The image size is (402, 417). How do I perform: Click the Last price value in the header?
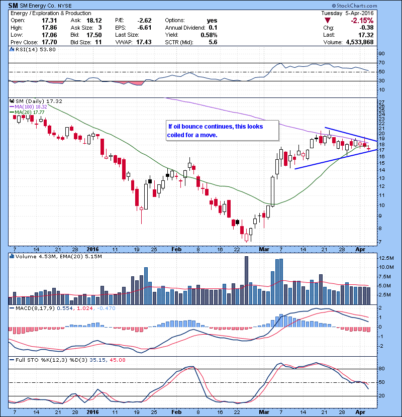(x=366, y=35)
